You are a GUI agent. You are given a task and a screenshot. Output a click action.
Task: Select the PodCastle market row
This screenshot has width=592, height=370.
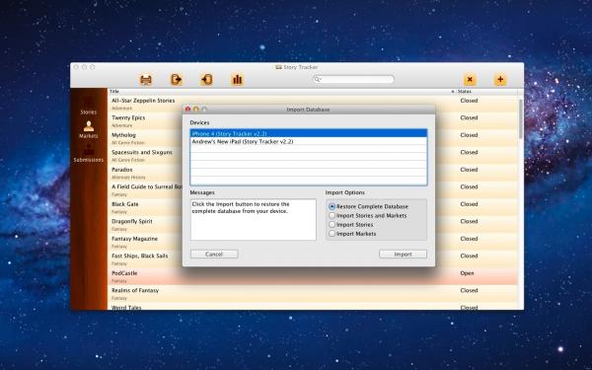pos(313,276)
